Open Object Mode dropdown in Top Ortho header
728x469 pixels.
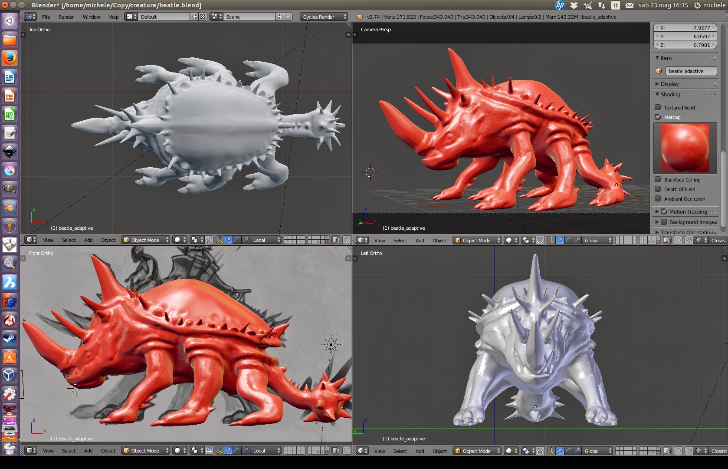point(145,240)
